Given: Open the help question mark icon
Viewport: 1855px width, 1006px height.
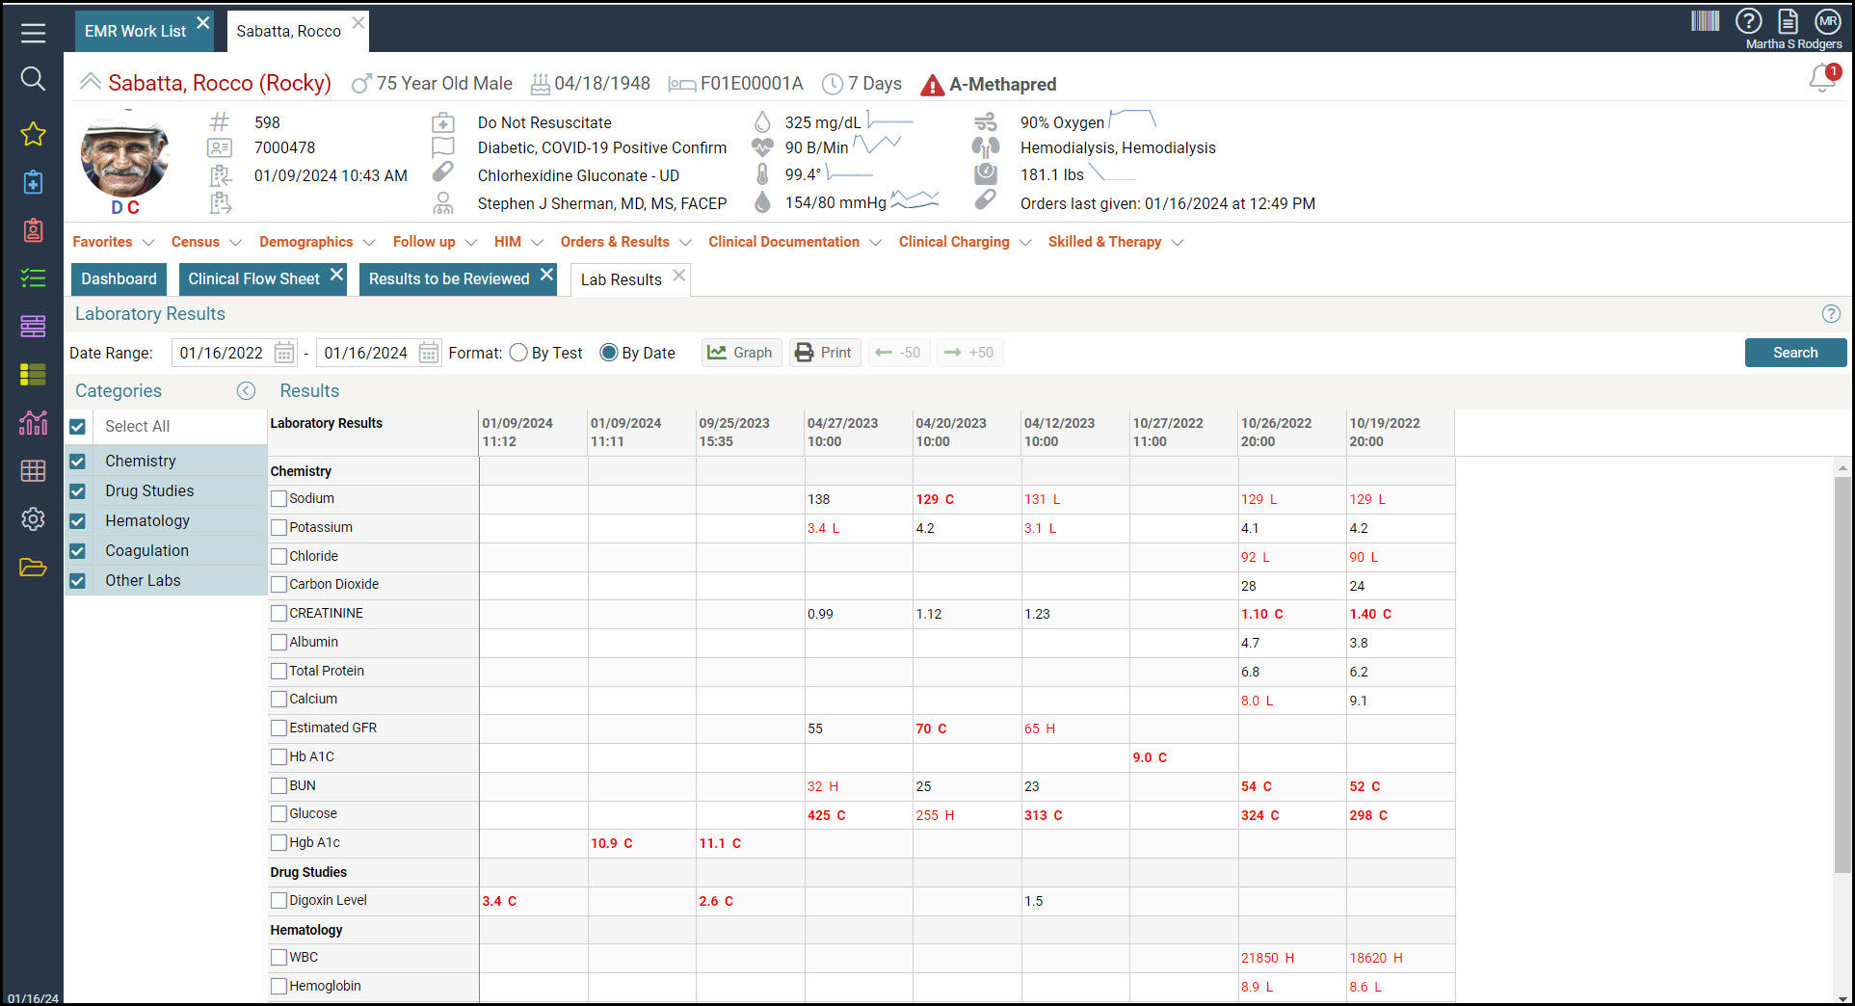Looking at the screenshot, I should click(x=1749, y=21).
